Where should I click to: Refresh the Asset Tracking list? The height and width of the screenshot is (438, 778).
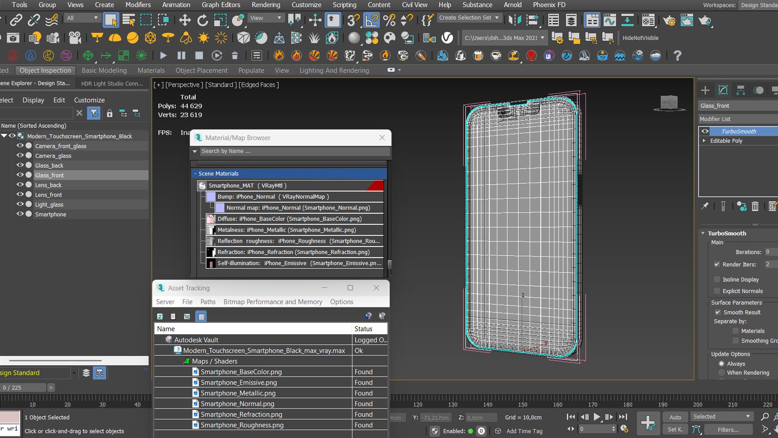click(160, 316)
